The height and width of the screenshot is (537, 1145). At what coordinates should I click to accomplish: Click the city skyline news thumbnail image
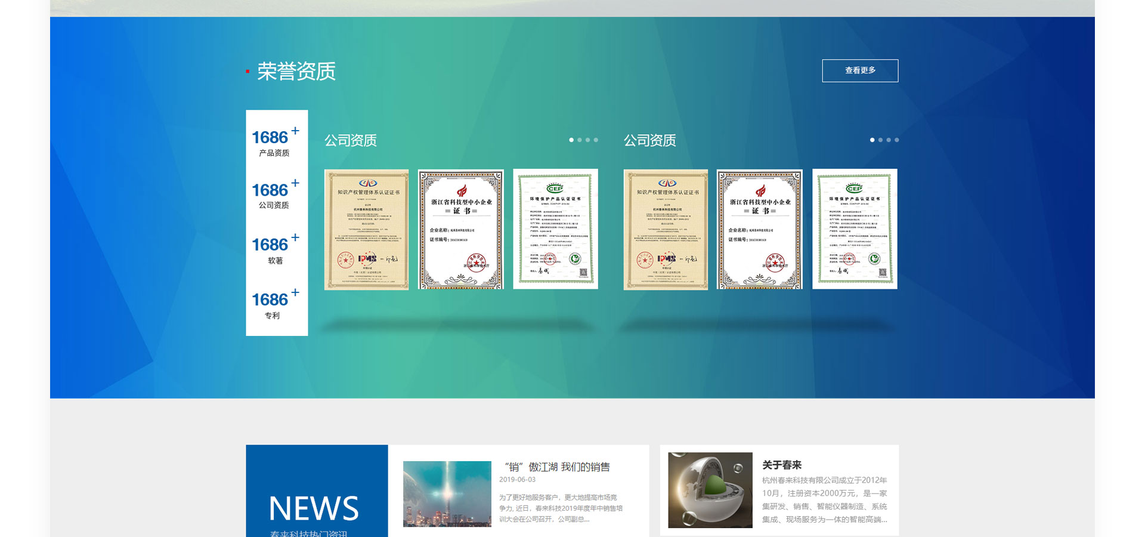pos(447,493)
